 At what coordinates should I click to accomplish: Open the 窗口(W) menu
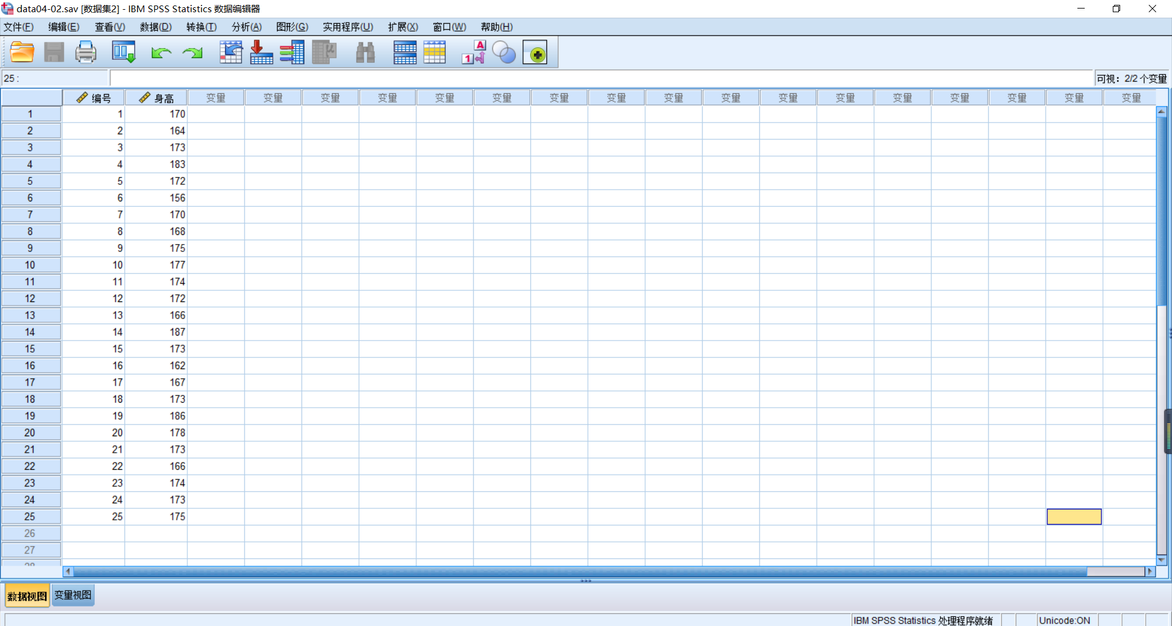[449, 27]
